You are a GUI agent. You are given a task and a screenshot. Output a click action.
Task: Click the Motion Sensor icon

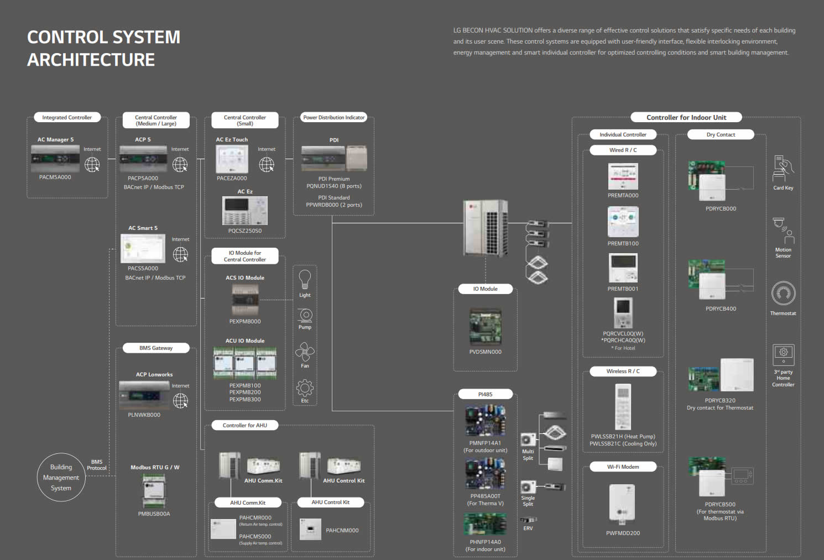[783, 231]
